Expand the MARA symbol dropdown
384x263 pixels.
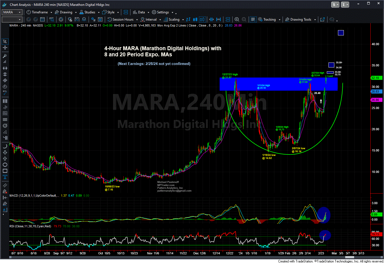20,12
